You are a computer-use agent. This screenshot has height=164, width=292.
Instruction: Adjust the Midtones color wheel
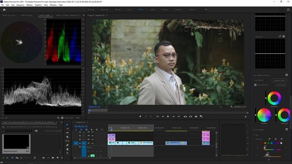click(274, 98)
